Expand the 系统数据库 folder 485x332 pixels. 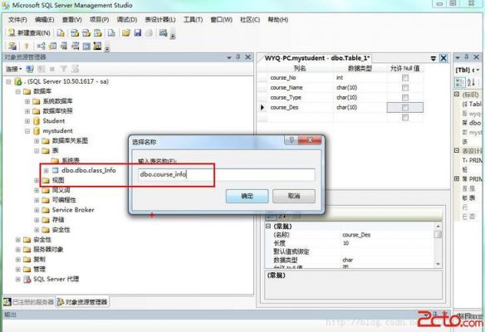pos(27,101)
